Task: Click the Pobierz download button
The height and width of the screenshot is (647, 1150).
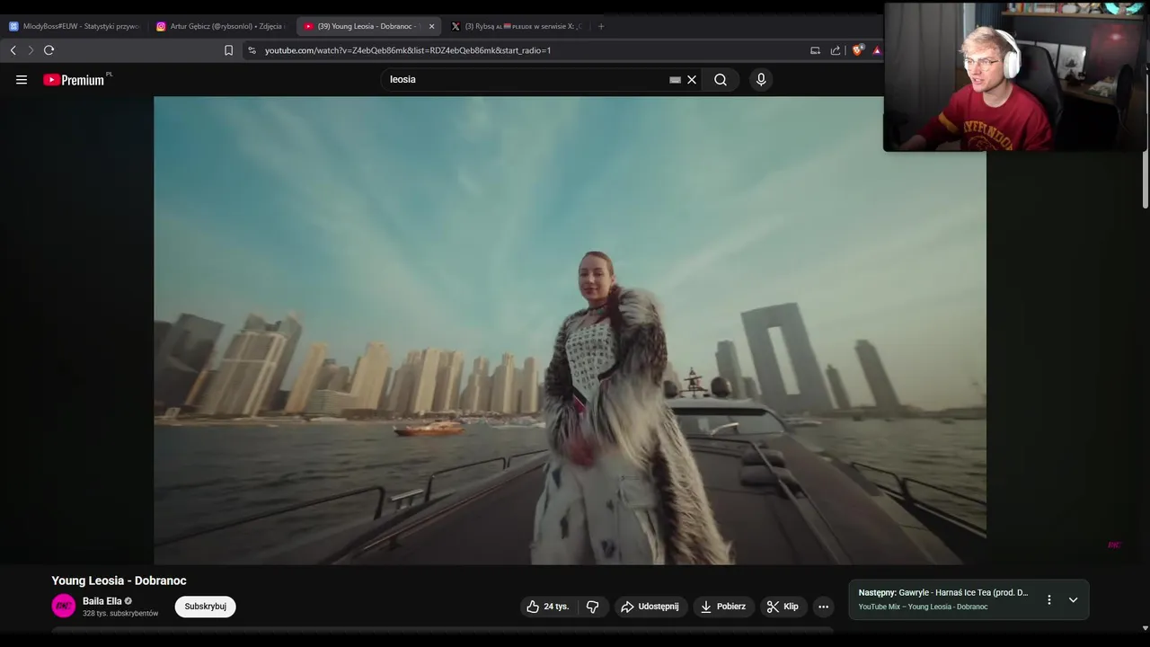Action: tap(723, 607)
